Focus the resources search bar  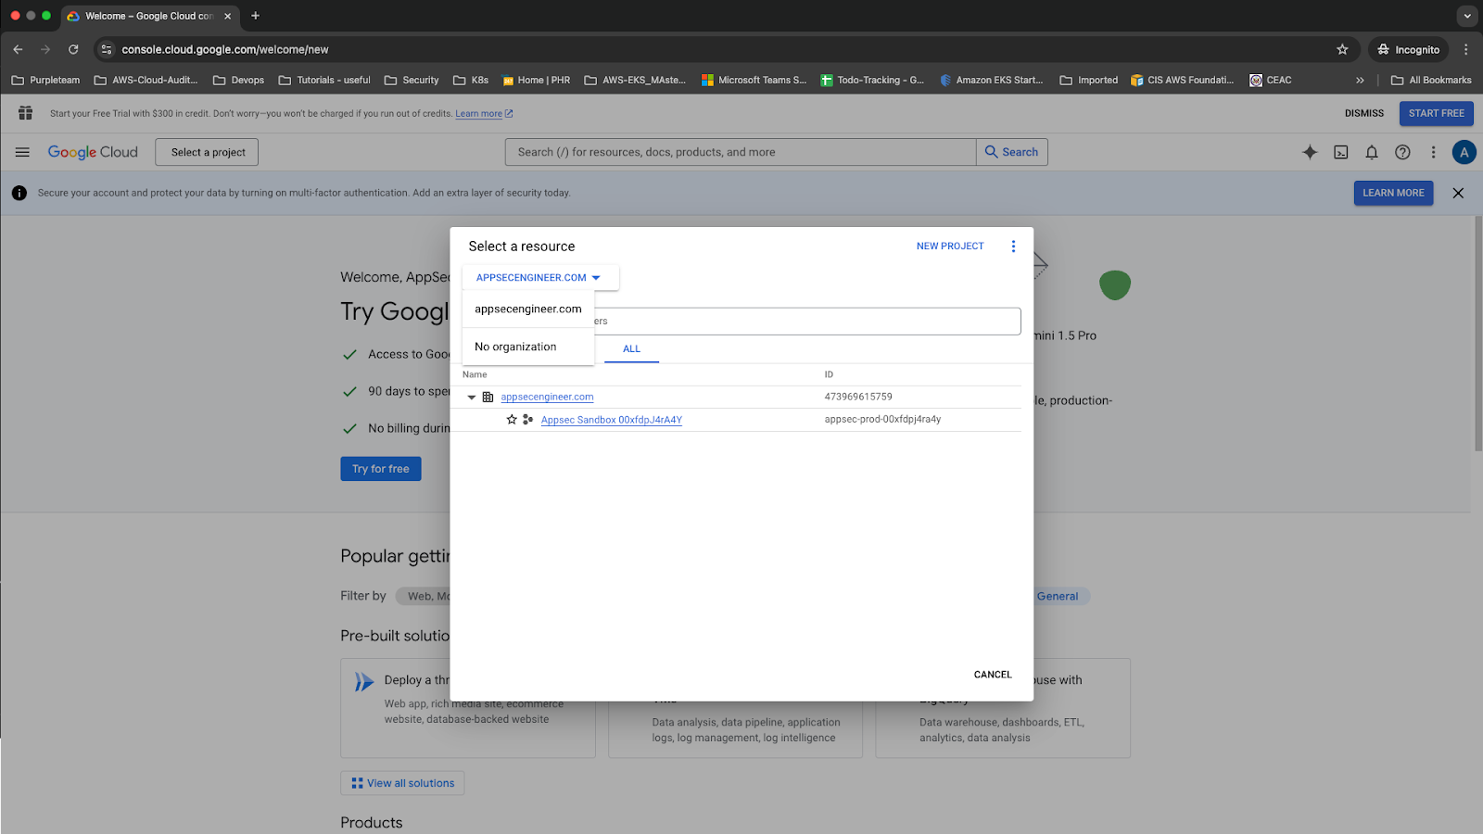[740, 152]
